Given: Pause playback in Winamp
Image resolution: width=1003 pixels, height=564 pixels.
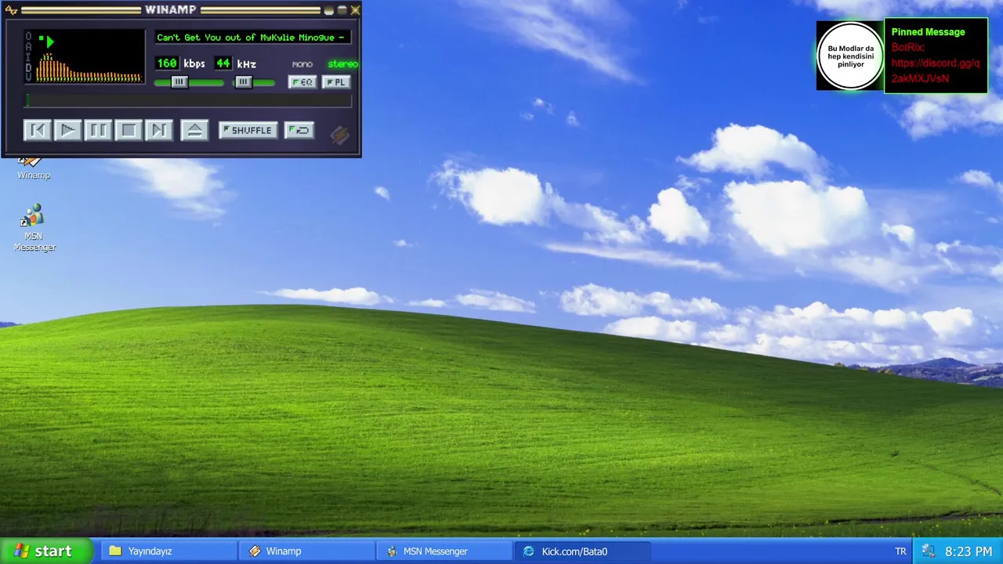Looking at the screenshot, I should [x=98, y=130].
